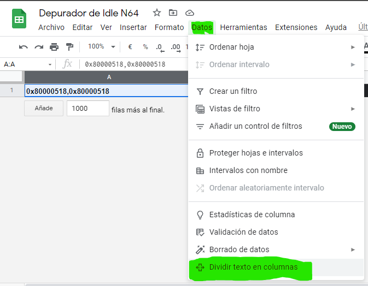Activate the paint format tool
Image resolution: width=368 pixels, height=286 pixels.
click(69, 47)
